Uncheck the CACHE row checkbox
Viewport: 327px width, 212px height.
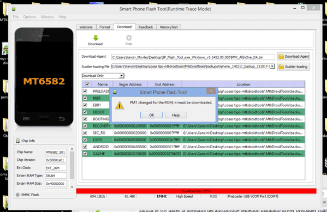(85, 154)
